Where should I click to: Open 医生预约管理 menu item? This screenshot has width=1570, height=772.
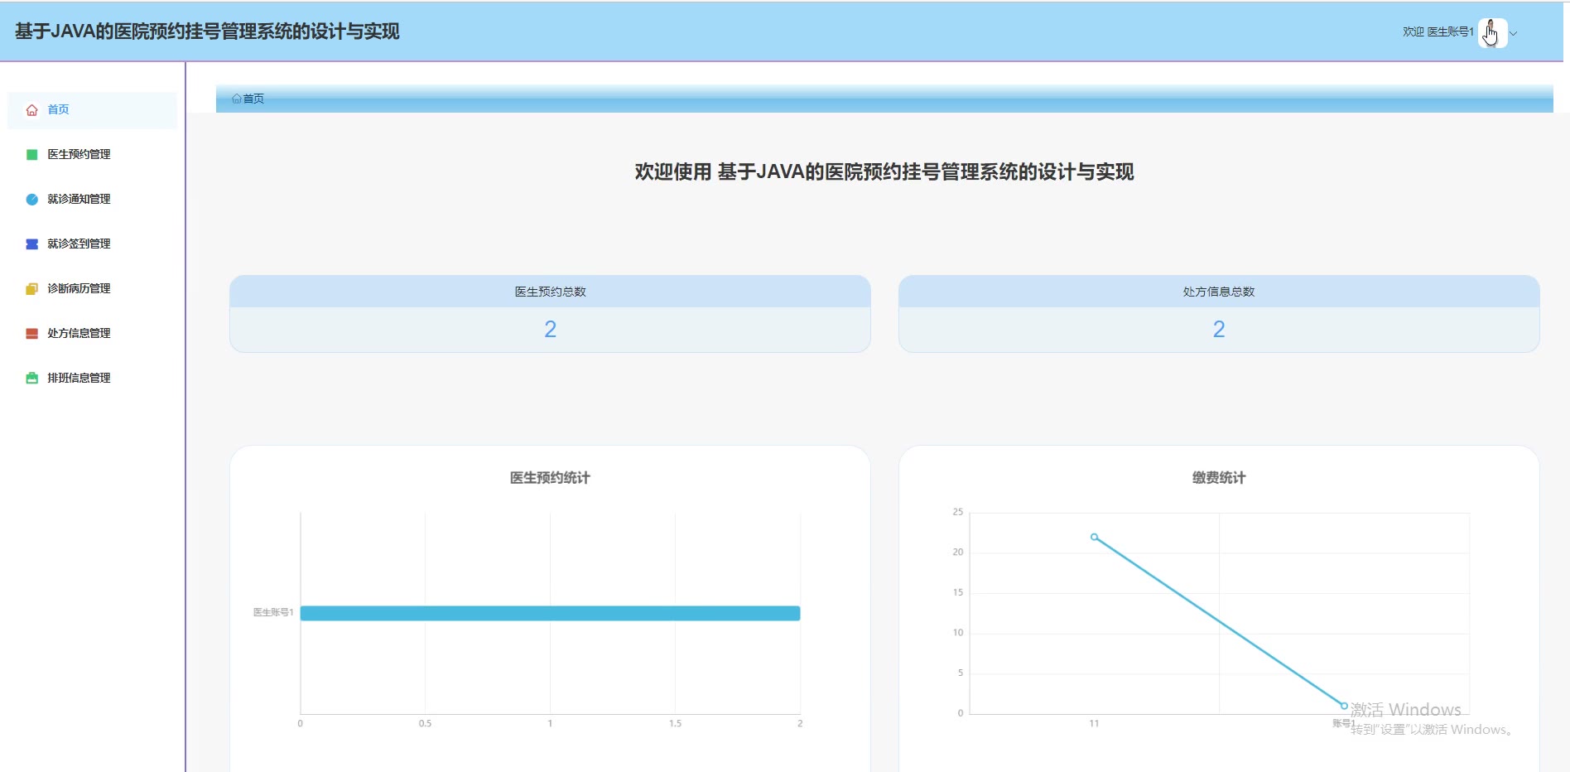(79, 155)
